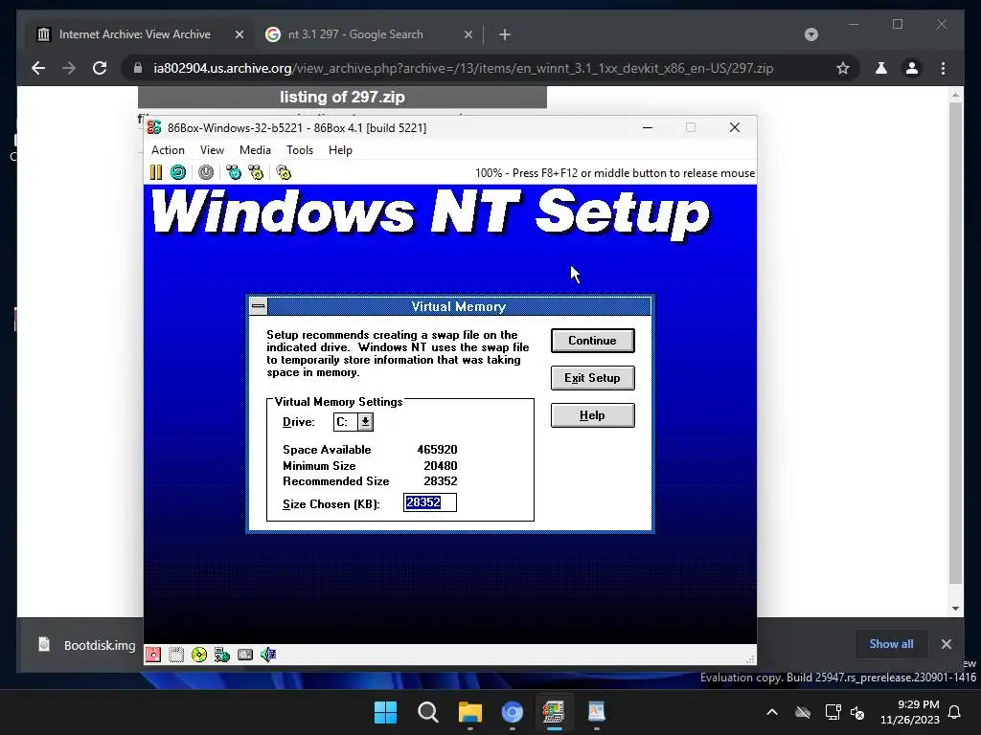This screenshot has height=735, width=981.
Task: Close the Google Search browser tab
Action: click(x=468, y=34)
